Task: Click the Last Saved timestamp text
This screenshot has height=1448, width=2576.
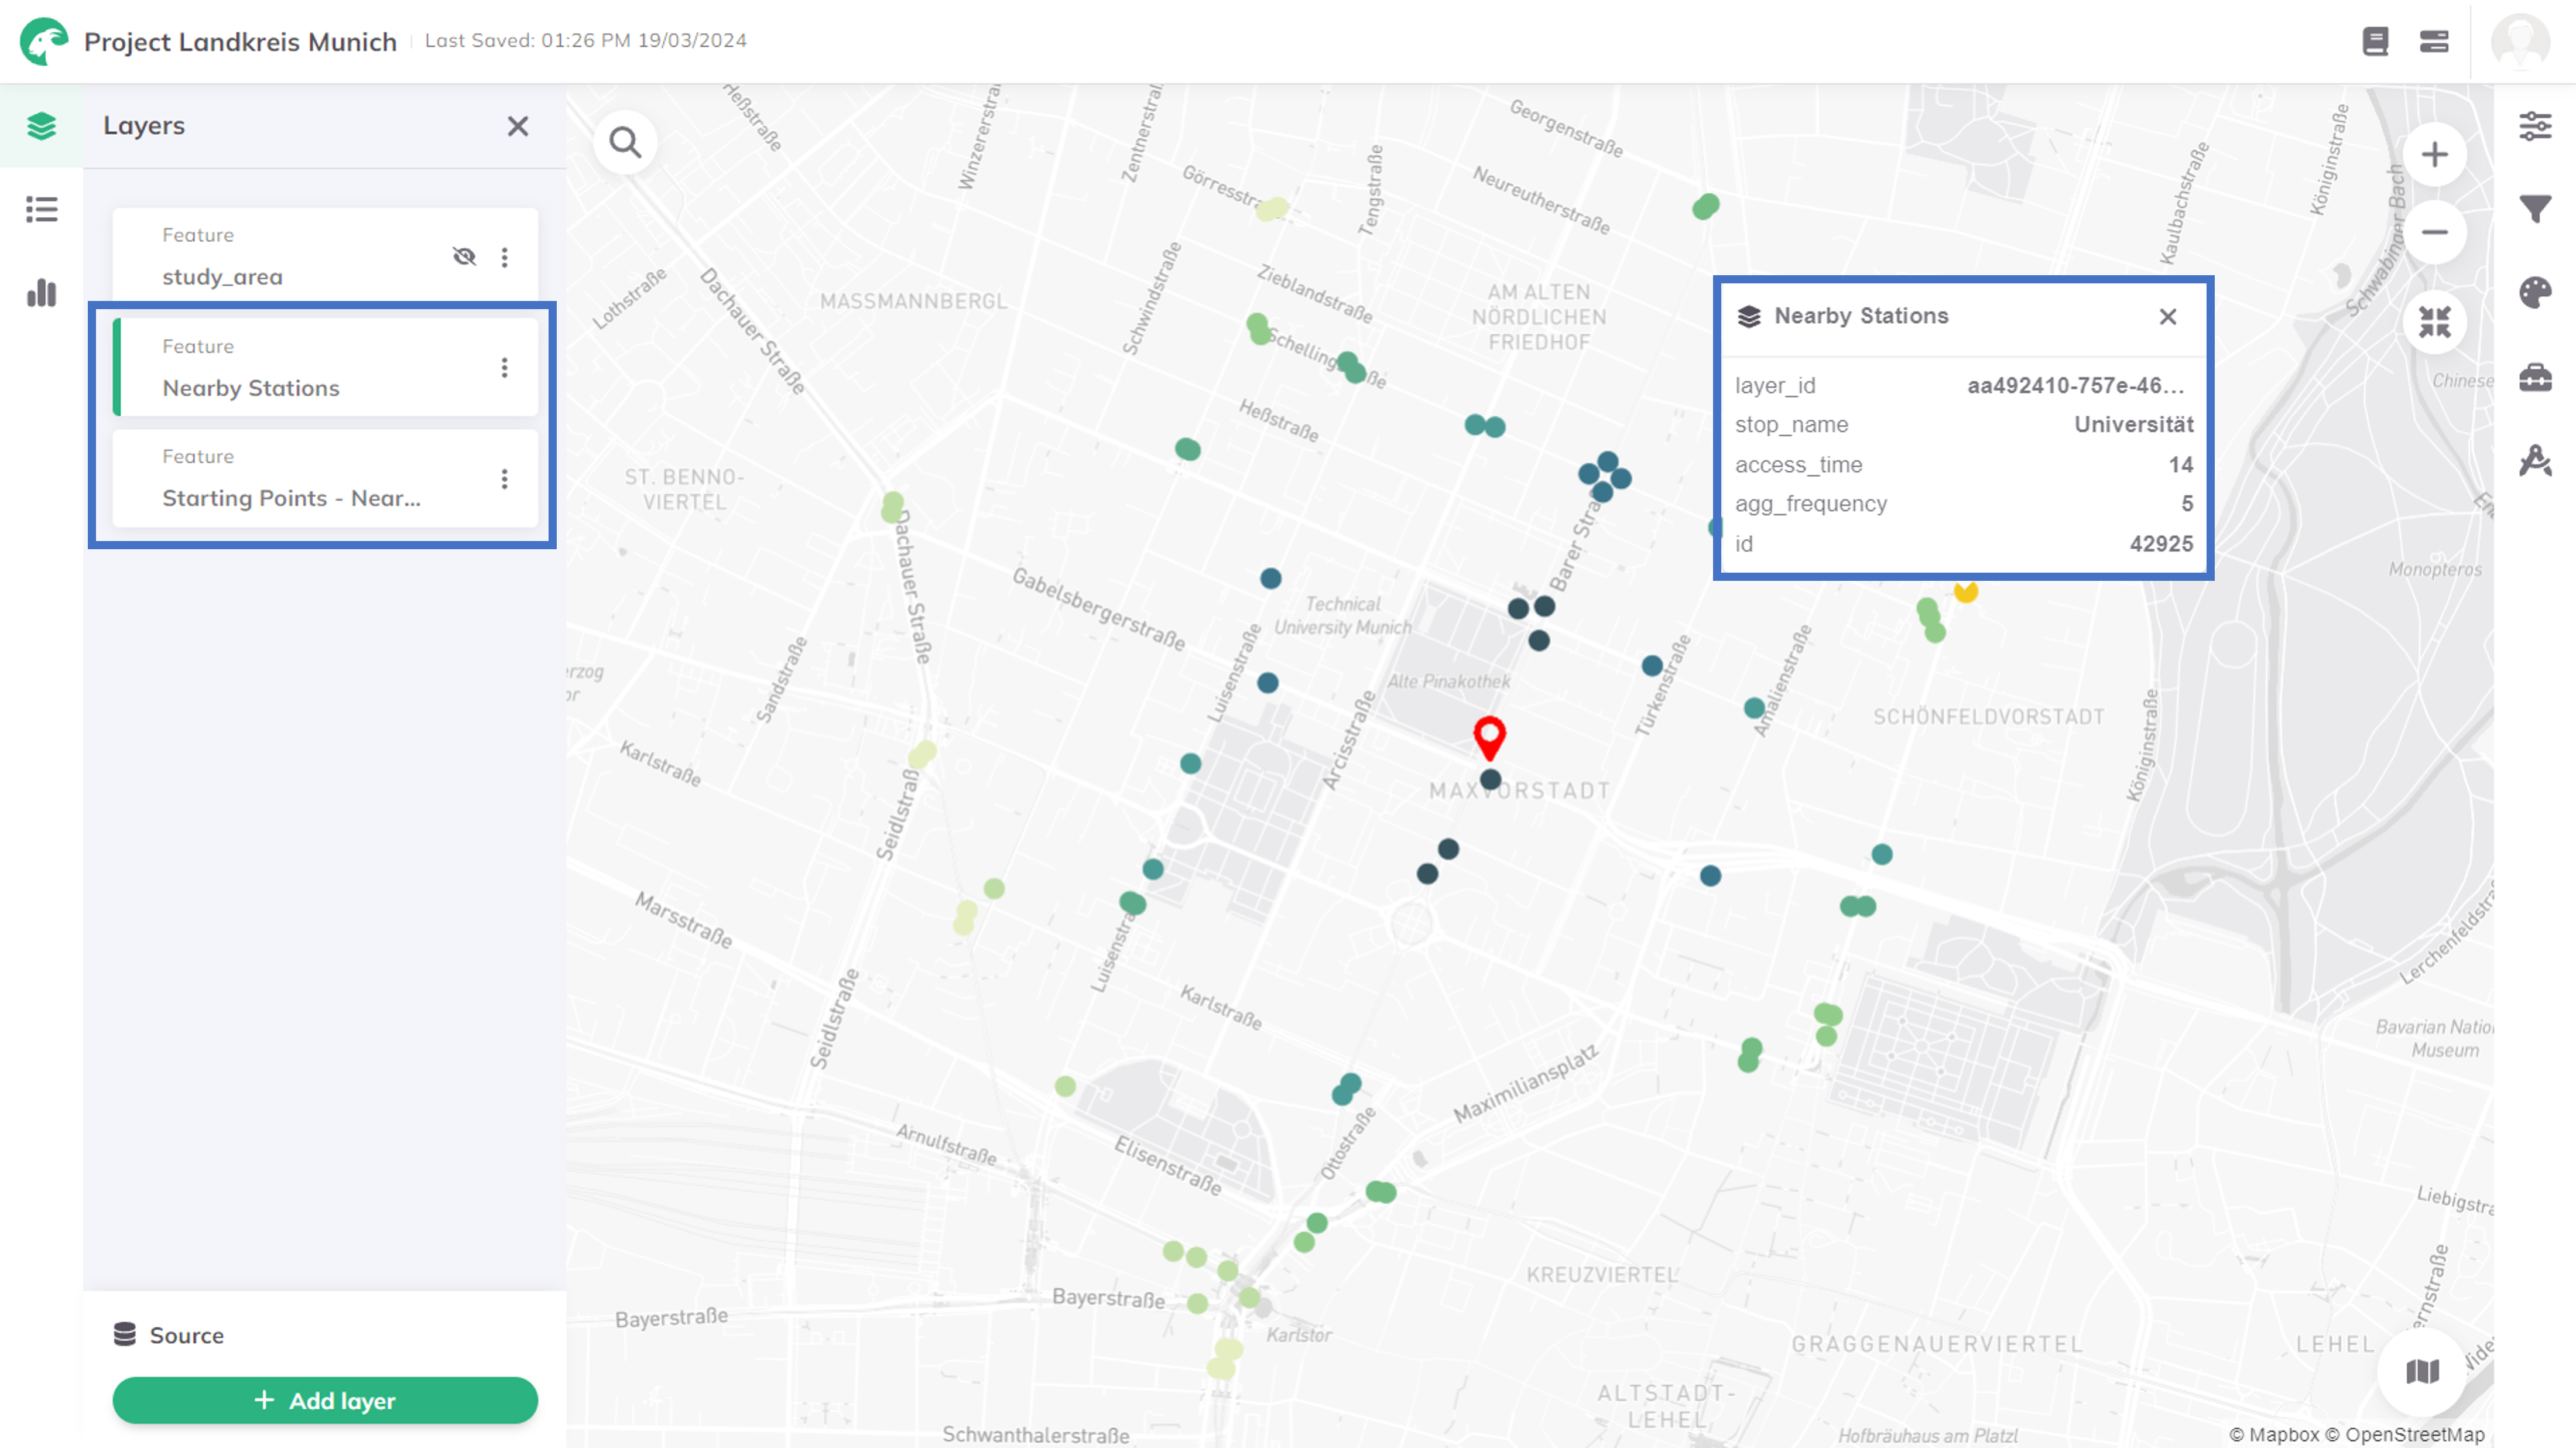Action: [585, 41]
